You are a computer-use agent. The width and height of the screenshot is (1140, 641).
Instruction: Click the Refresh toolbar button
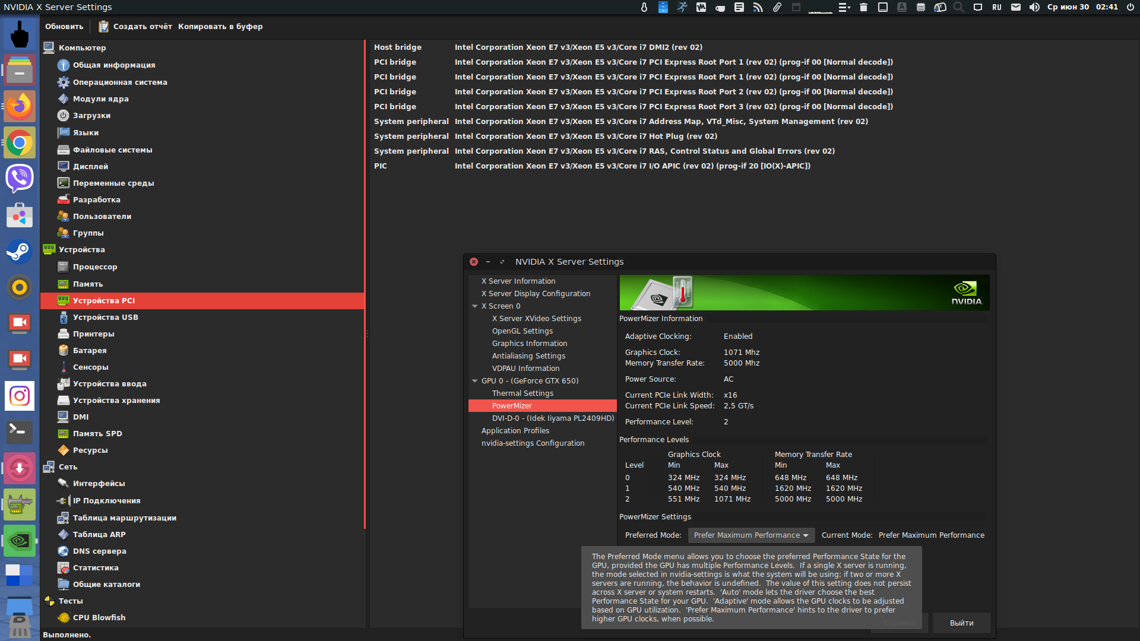pyautogui.click(x=64, y=27)
